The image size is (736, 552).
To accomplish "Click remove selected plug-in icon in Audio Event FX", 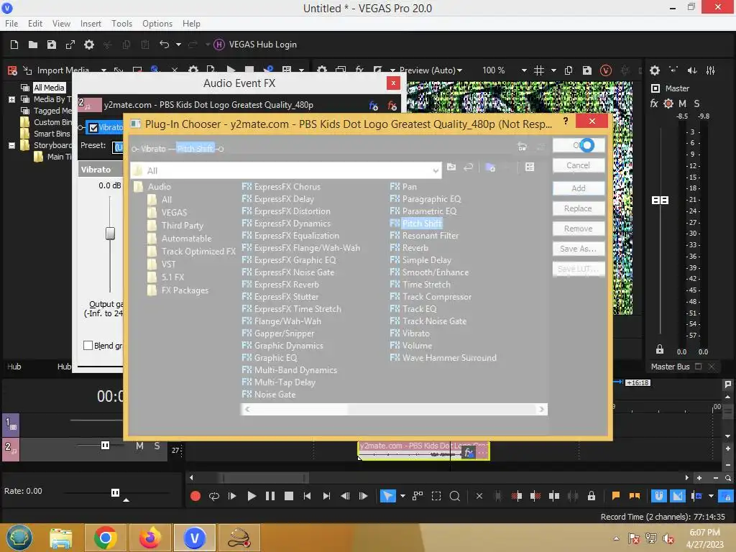I will [x=392, y=106].
